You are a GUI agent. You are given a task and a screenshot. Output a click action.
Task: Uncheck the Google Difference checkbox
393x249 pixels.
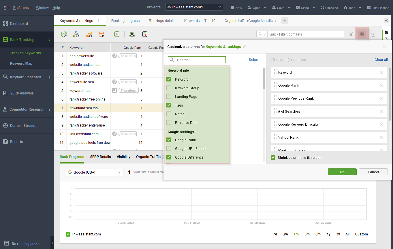(169, 157)
